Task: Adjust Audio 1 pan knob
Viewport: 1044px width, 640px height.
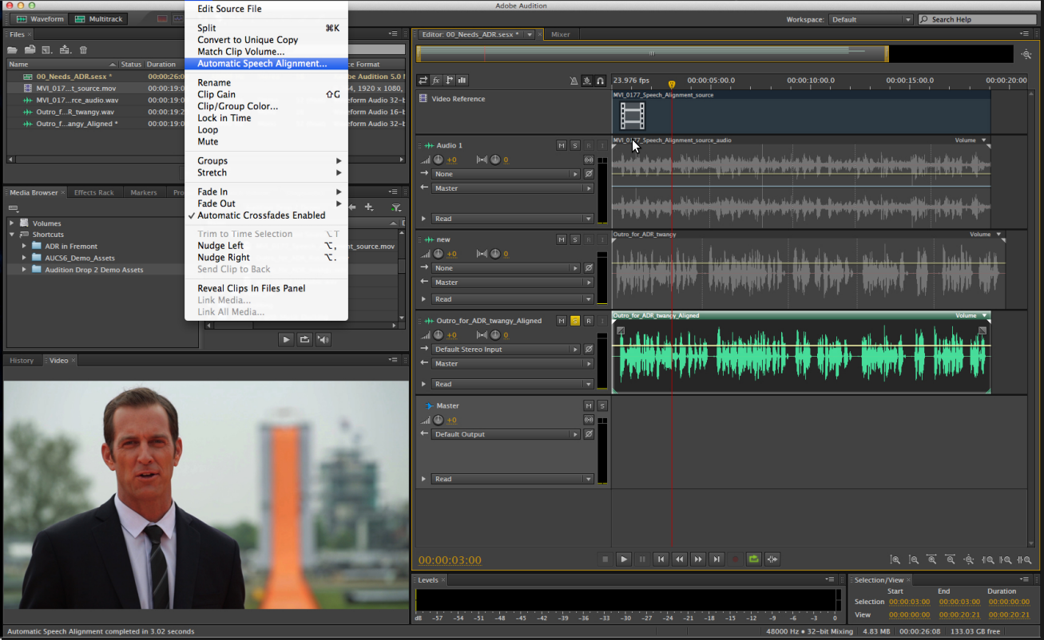Action: (494, 160)
